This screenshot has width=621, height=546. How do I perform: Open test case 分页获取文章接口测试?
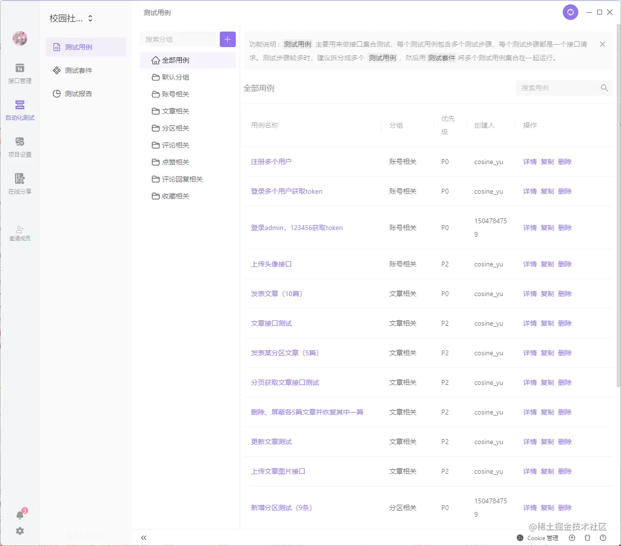click(285, 382)
